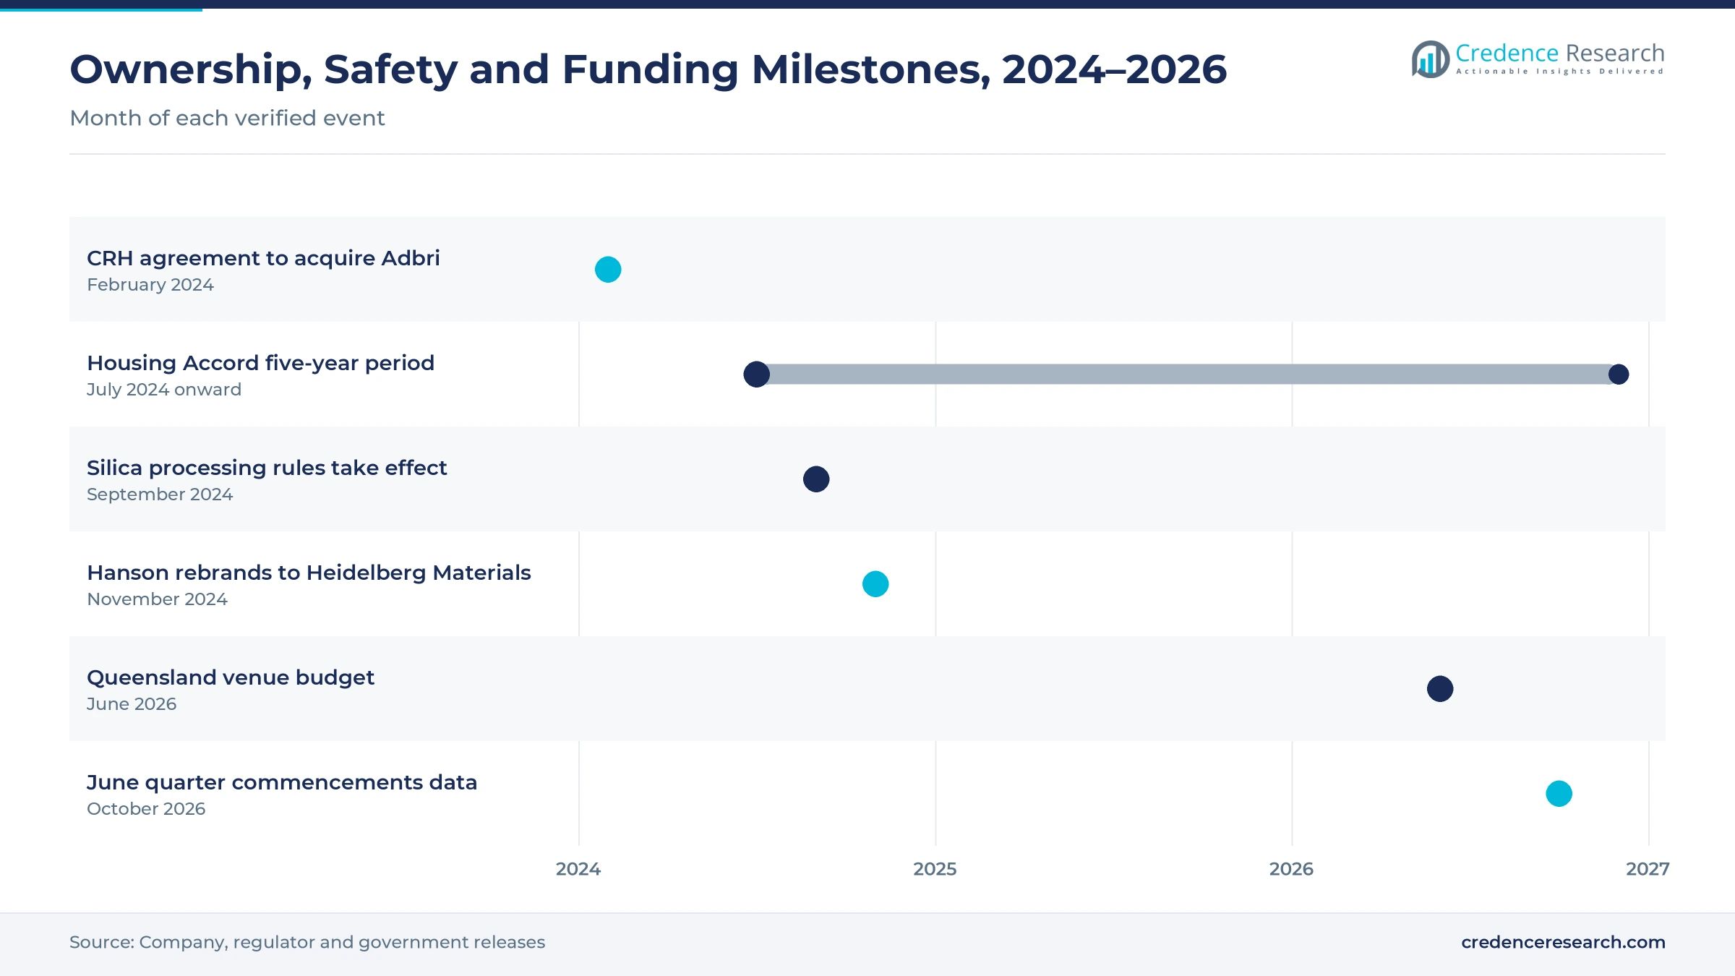Image resolution: width=1735 pixels, height=976 pixels.
Task: Click the Credence Research brand name text
Action: [x=1559, y=53]
